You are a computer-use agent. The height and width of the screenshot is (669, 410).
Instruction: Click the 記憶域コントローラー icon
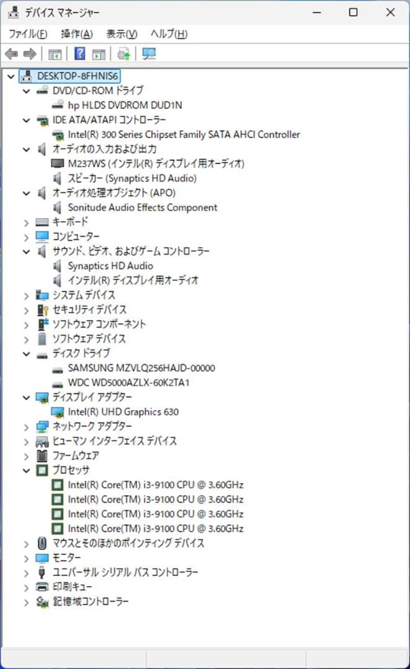42,601
